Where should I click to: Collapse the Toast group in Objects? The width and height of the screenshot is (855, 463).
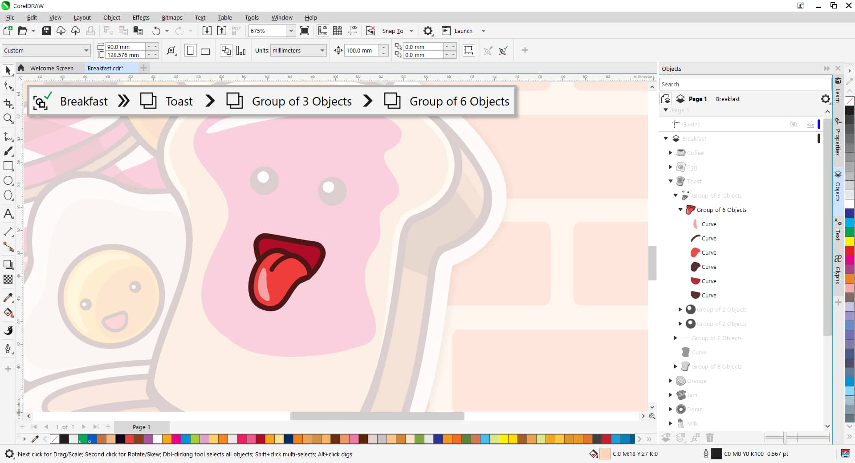click(671, 181)
